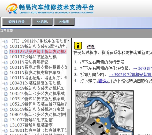Image resolution: width=152 pixels, height=135 pixels.
Task: Click page icon beside 1001IN将发动机支撑在车身上
Action: pyautogui.click(x=6, y=73)
